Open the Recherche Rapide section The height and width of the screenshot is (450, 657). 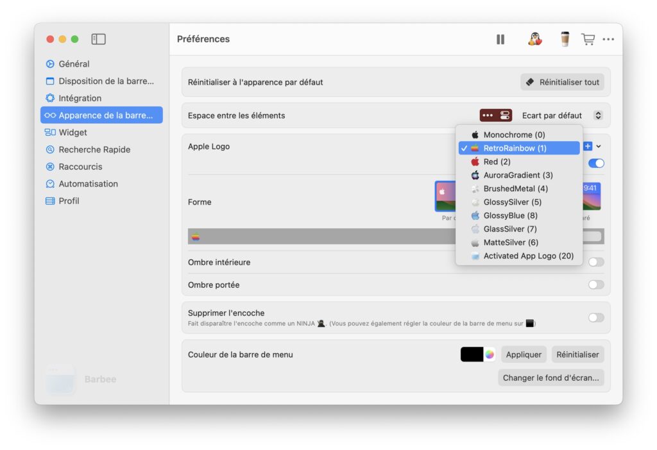point(101,149)
